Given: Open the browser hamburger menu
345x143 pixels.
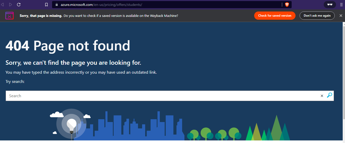Looking at the screenshot, I should click(x=341, y=5).
